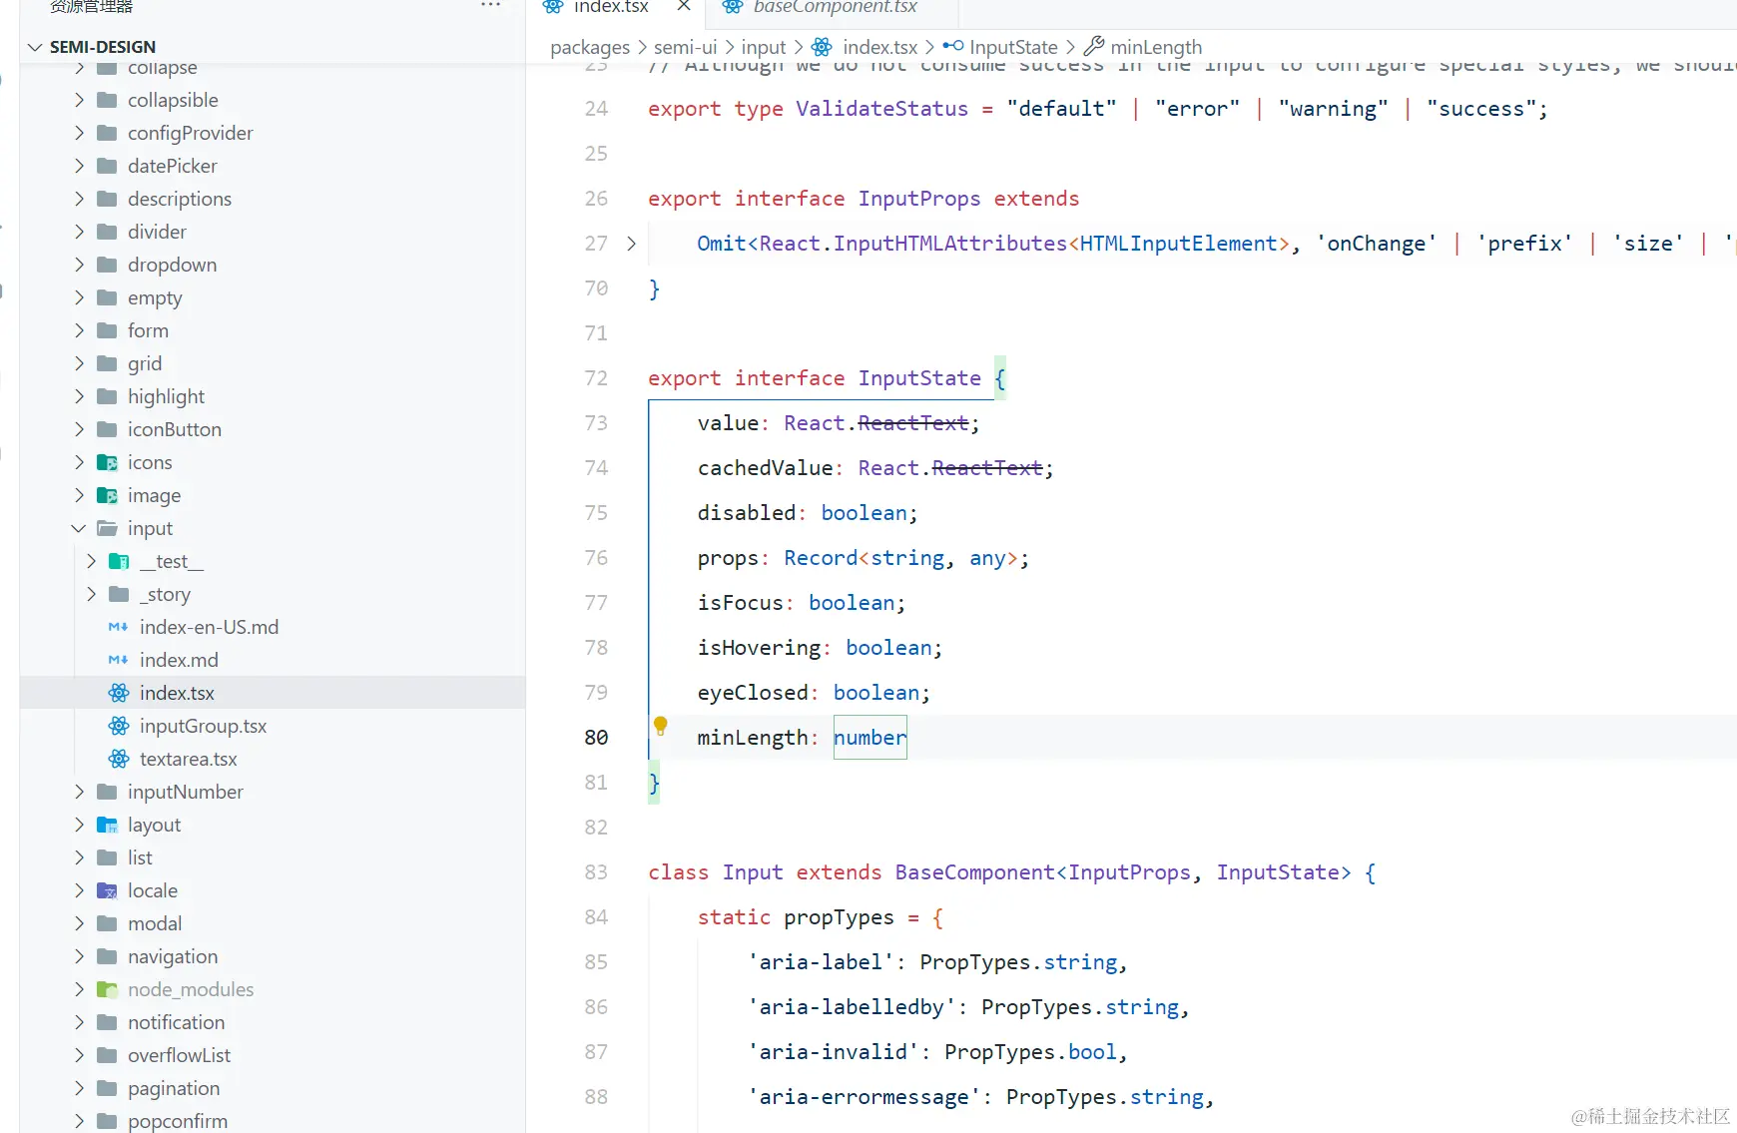
Task: Expand the configProvider folder
Action: pos(190,133)
